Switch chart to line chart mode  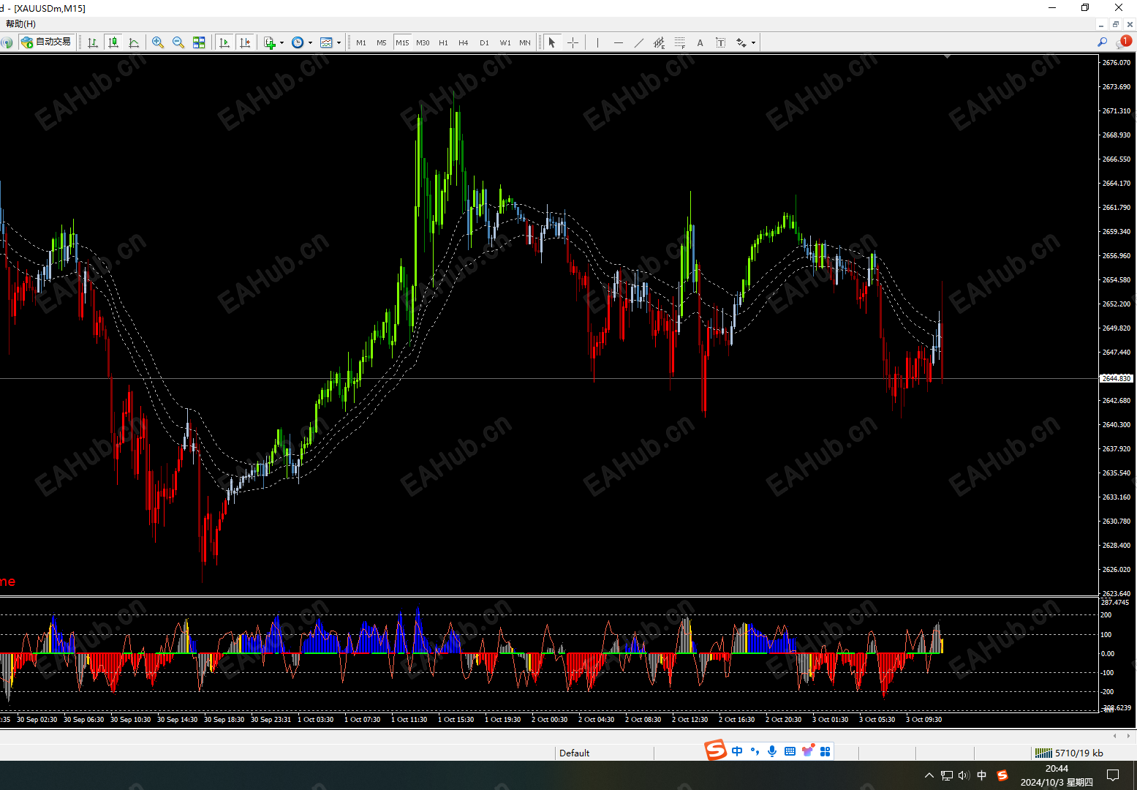point(134,42)
